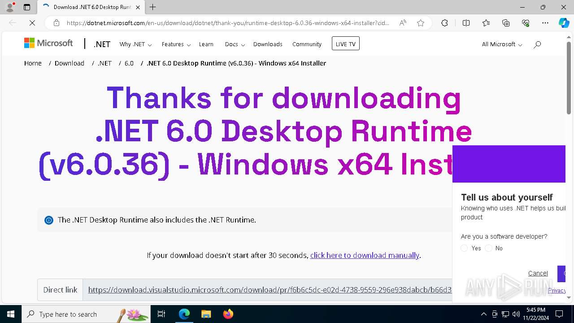Toggle split screen view
The image size is (574, 323).
click(466, 23)
